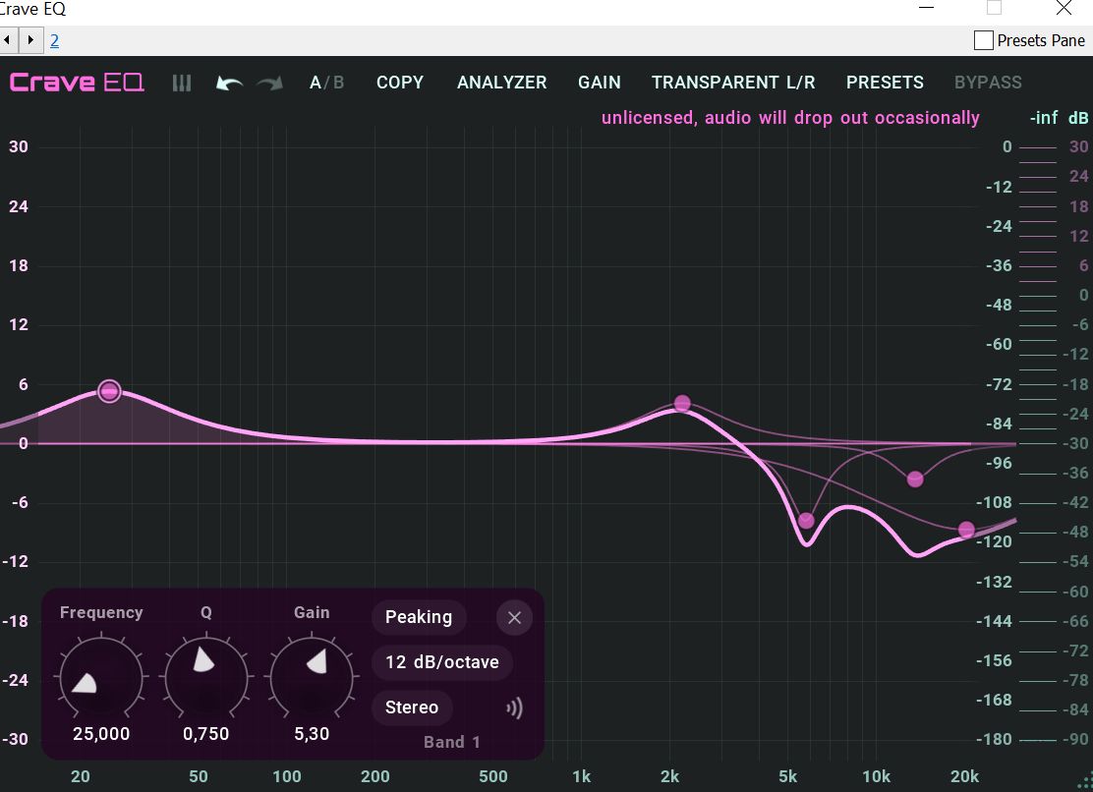
Task: Open the PRESETS menu
Action: pos(885,83)
